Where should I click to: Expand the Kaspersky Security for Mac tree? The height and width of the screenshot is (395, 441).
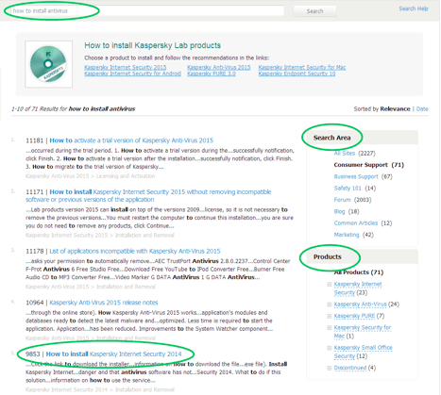[330, 328]
